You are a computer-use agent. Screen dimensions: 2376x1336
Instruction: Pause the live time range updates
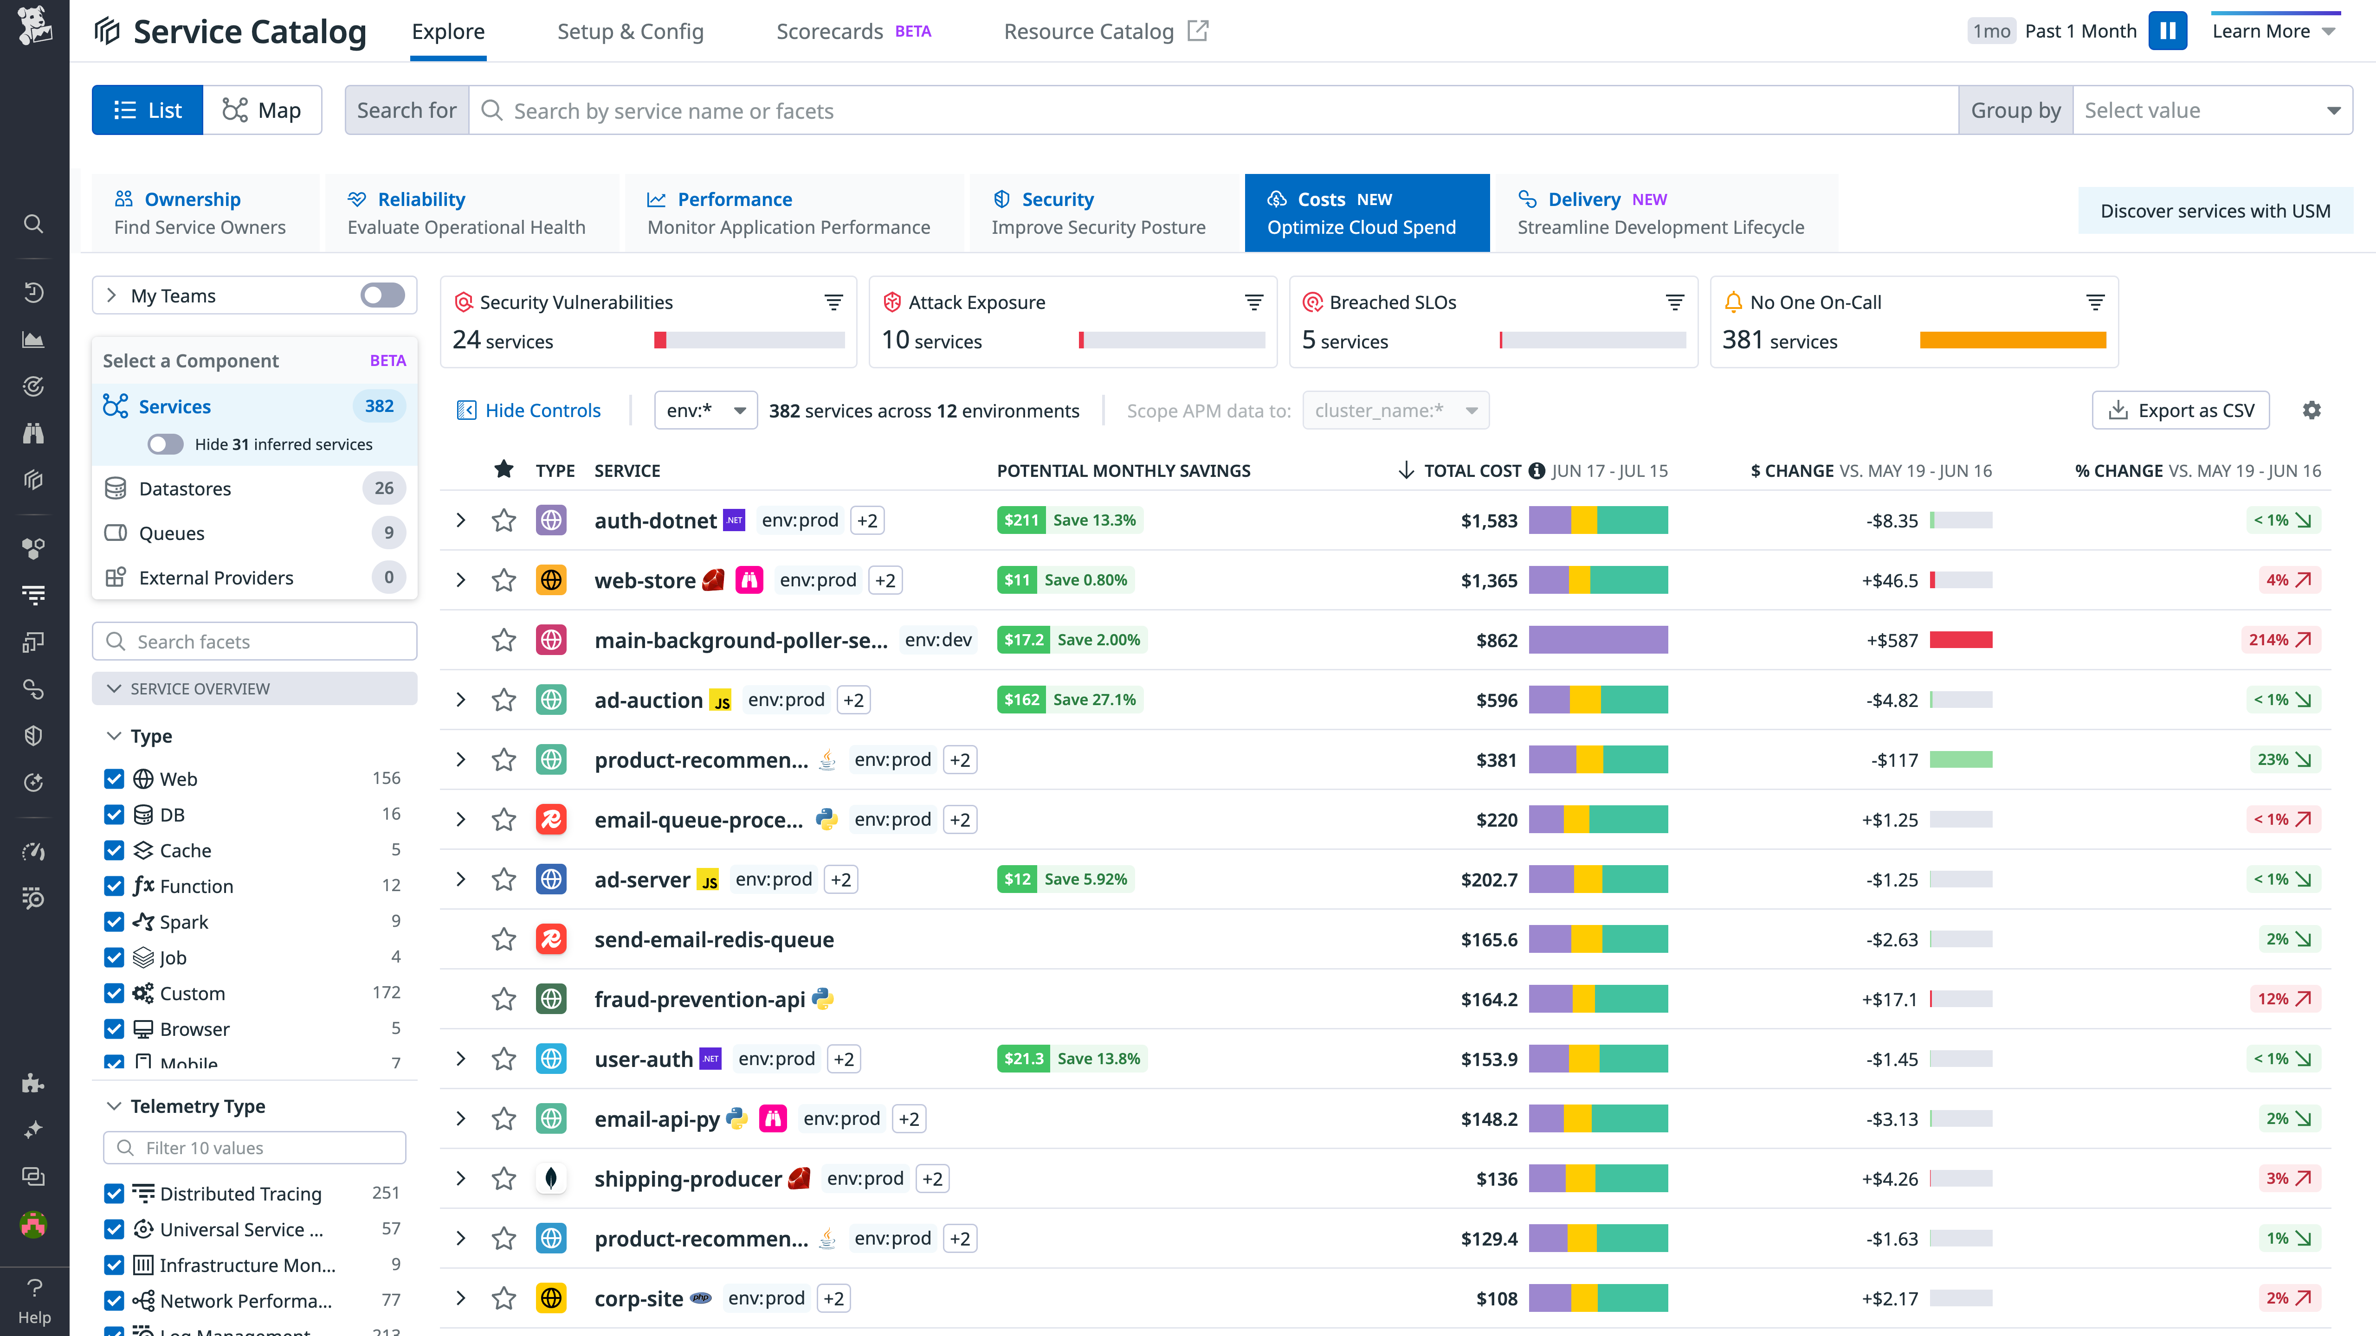[2169, 31]
